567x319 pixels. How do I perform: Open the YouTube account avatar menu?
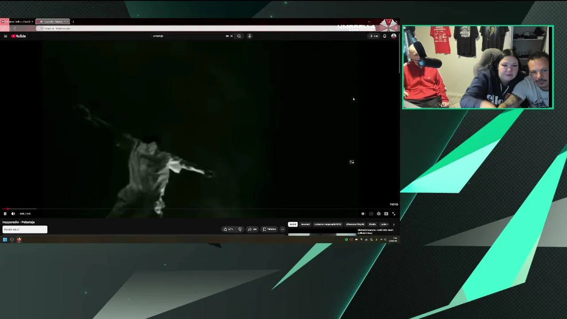pos(393,36)
